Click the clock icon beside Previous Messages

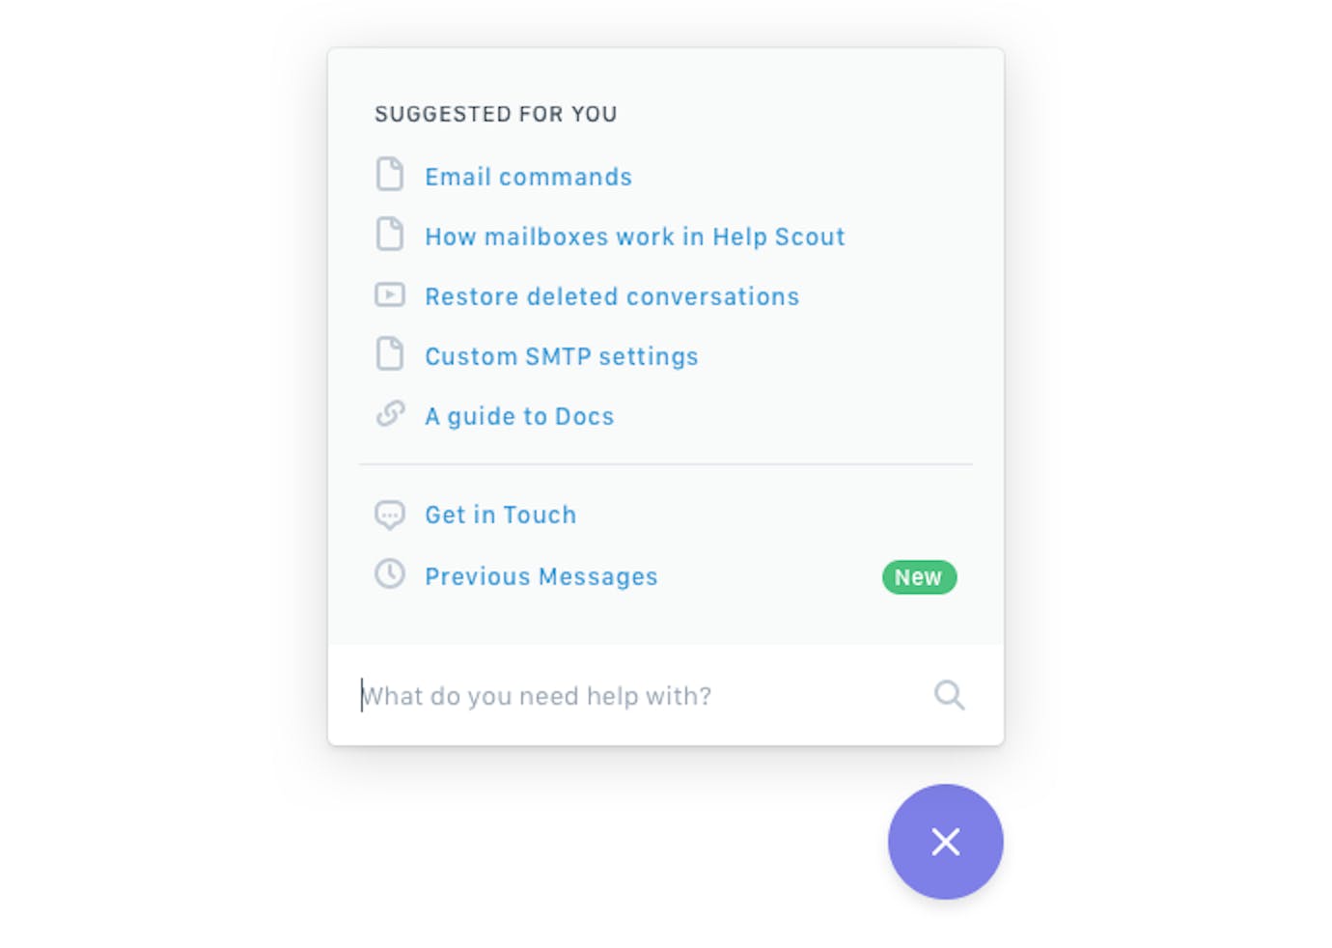390,573
